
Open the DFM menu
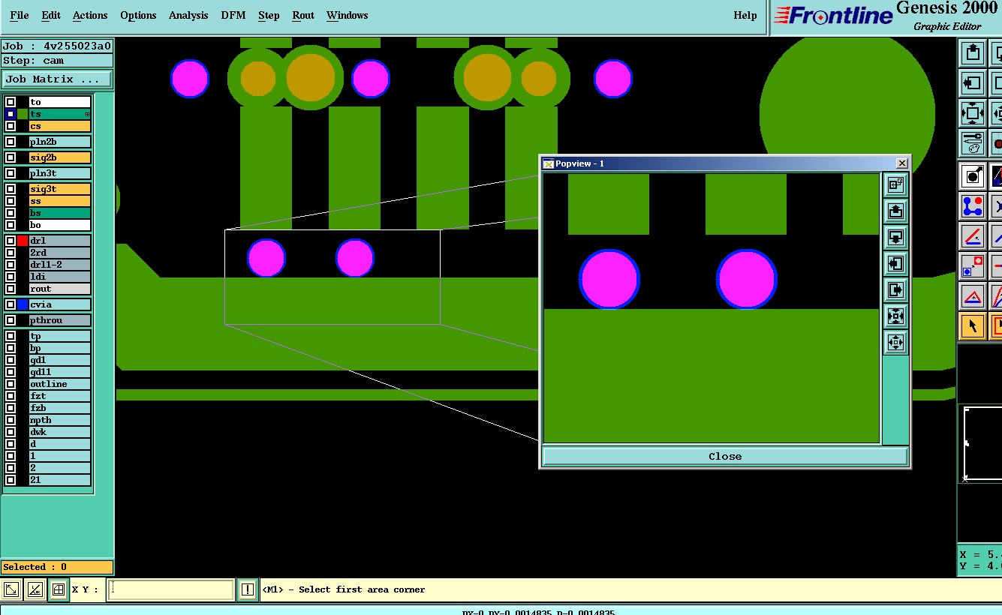click(x=233, y=15)
